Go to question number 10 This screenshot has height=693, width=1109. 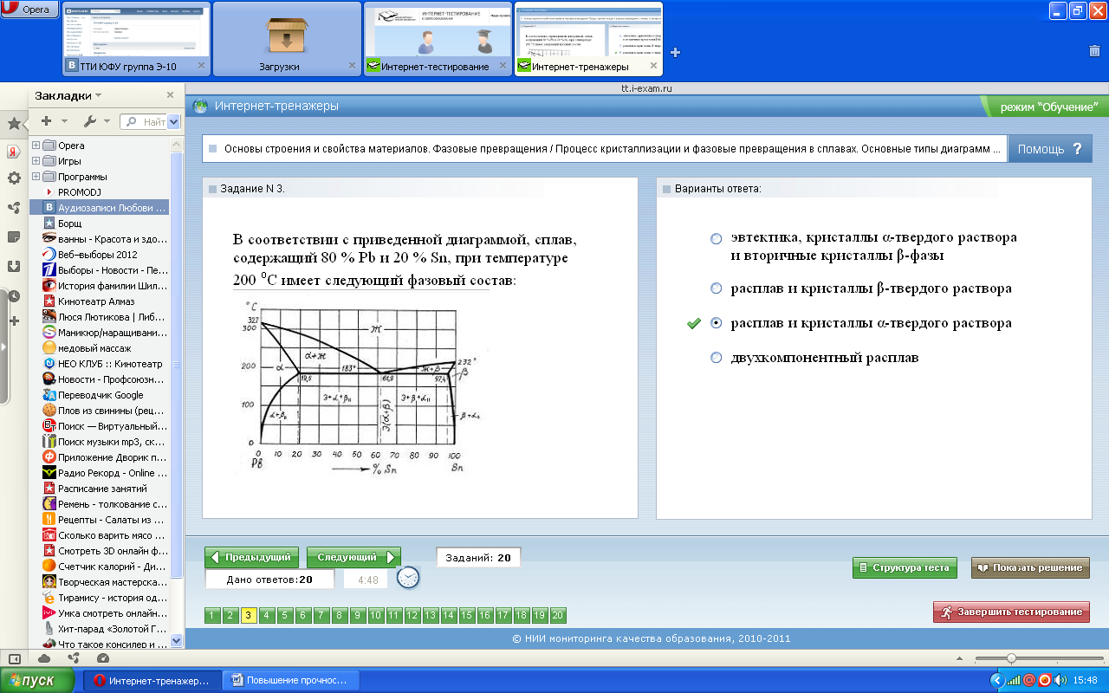pos(376,616)
